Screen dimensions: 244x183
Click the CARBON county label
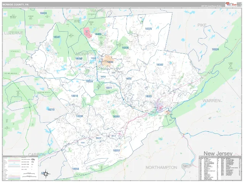coord(37,154)
